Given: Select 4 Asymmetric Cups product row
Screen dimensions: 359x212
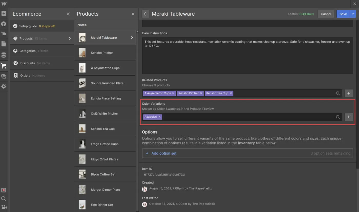Looking at the screenshot, I should [105, 68].
